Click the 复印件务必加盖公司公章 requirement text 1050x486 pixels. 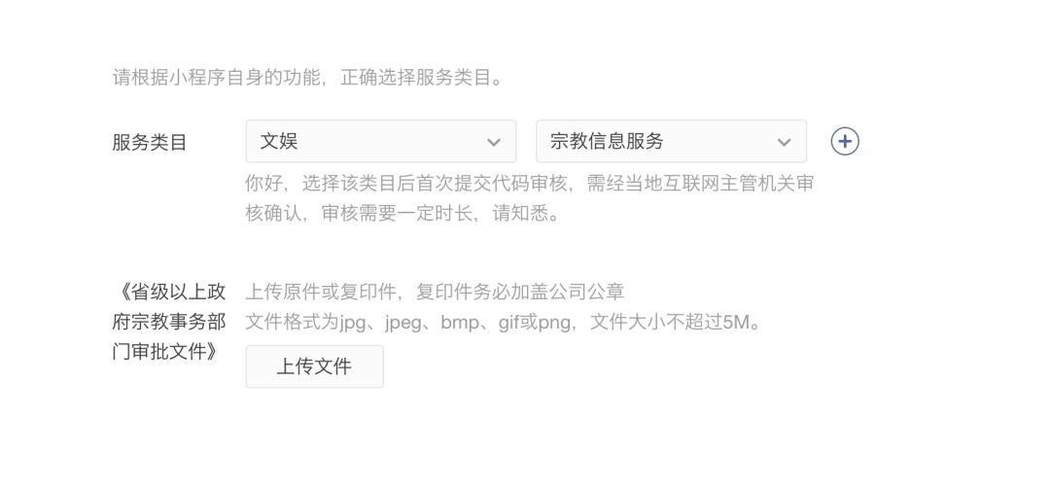point(520,292)
